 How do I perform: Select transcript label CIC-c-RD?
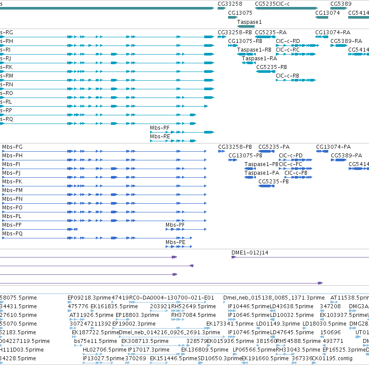[288, 41]
